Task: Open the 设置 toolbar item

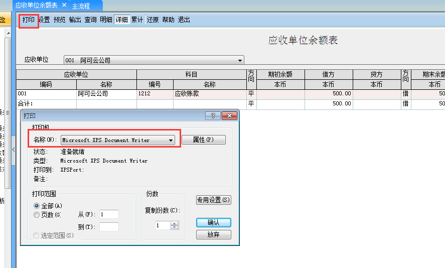Action: point(44,20)
